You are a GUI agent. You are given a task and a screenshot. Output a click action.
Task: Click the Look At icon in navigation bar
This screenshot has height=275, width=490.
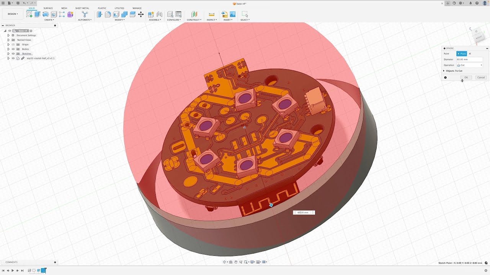(x=231, y=262)
